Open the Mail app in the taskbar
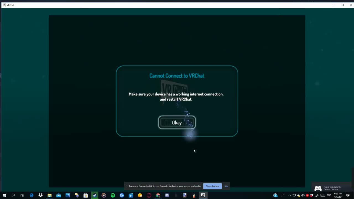 (59, 195)
